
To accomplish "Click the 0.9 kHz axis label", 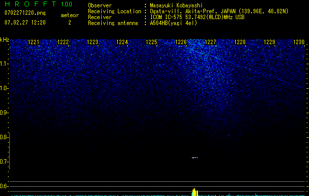I will [4, 113].
